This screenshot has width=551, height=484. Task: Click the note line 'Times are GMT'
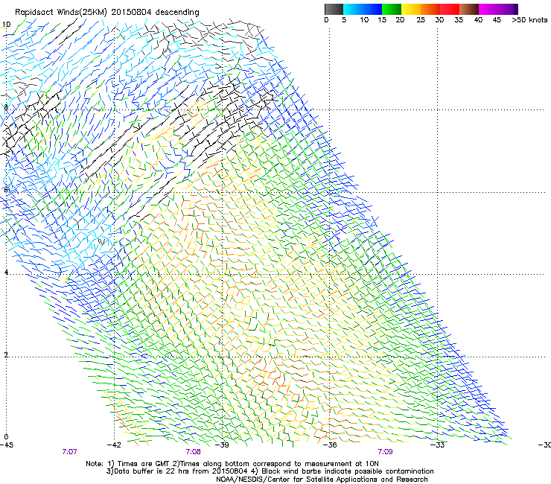pyautogui.click(x=143, y=464)
